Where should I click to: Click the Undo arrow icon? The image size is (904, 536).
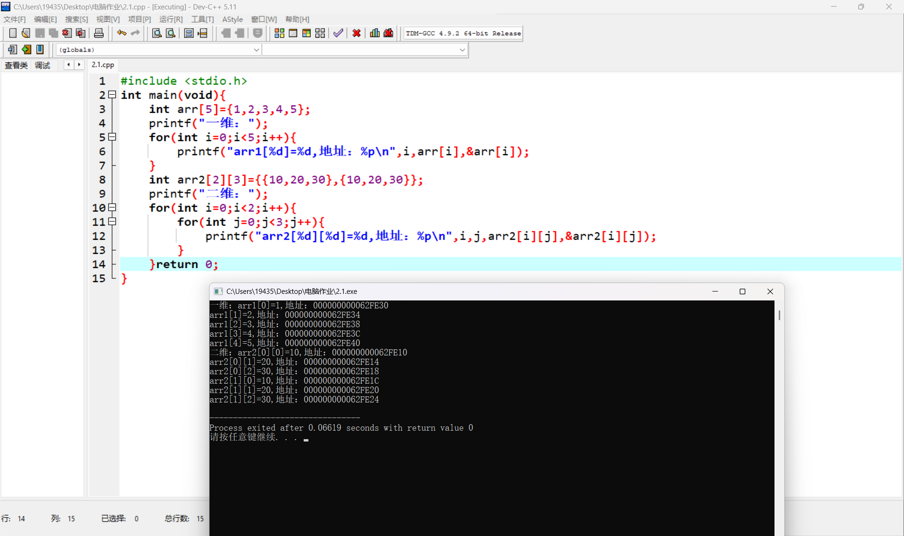[121, 33]
